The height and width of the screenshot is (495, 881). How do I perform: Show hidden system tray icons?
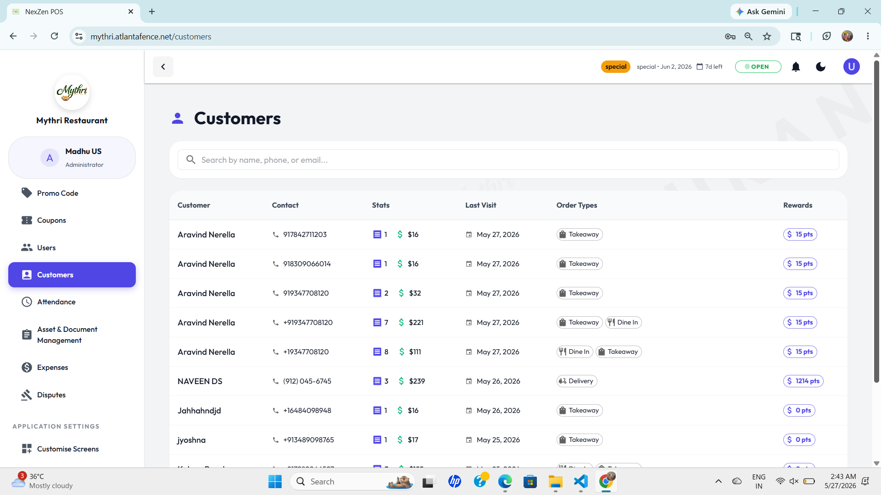[718, 482]
